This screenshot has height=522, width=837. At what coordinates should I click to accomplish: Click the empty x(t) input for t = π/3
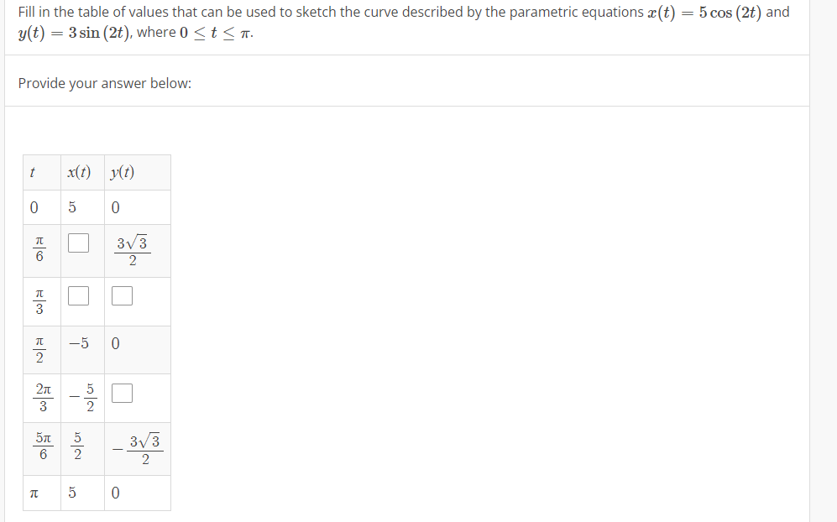[81, 295]
